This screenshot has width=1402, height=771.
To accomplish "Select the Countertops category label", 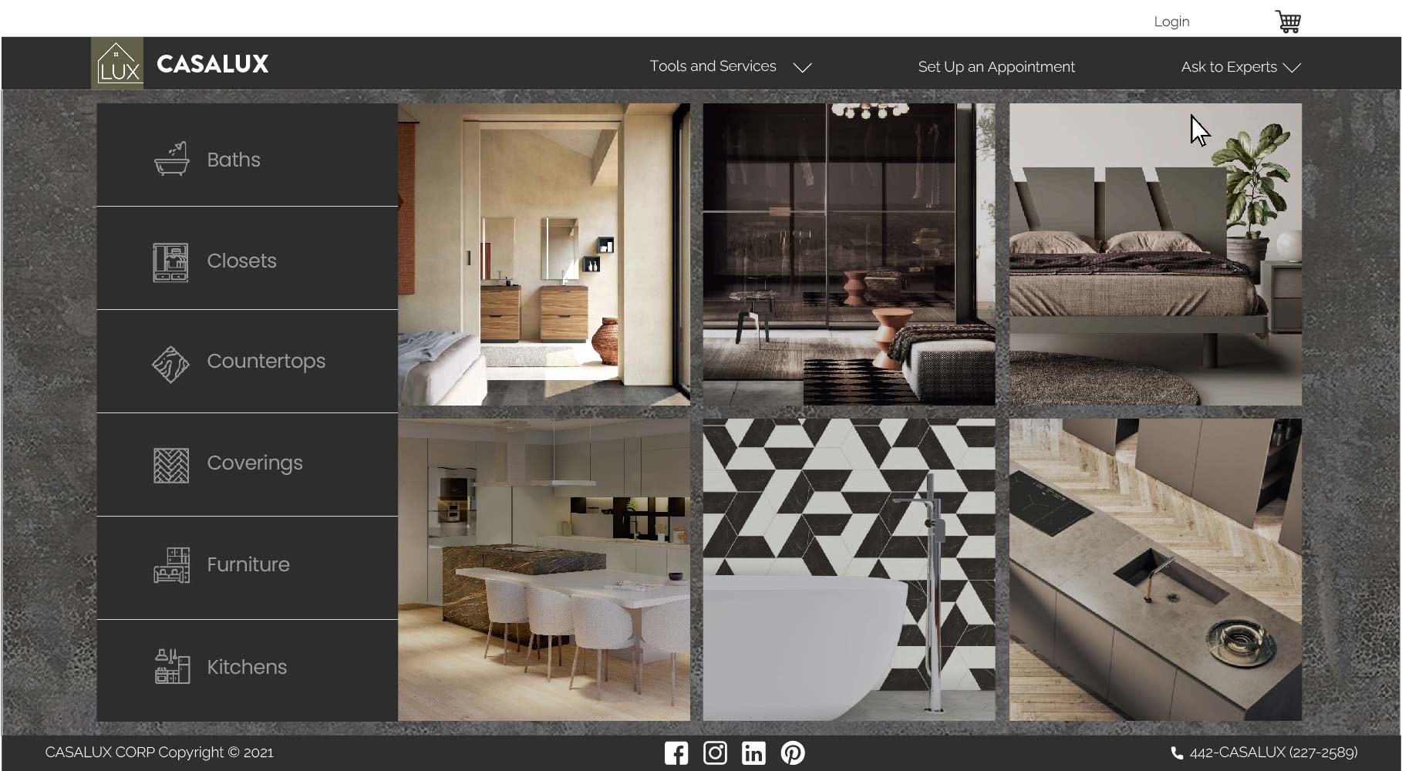I will pyautogui.click(x=266, y=362).
